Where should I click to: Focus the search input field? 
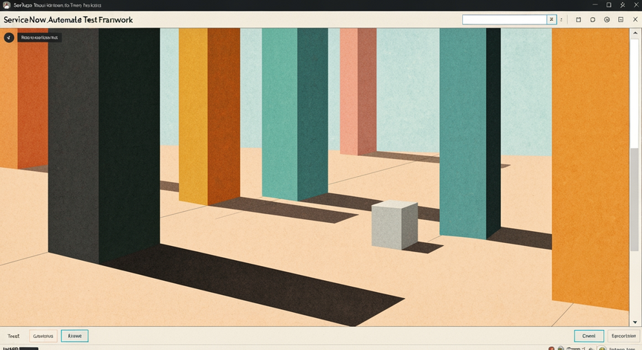coord(505,19)
